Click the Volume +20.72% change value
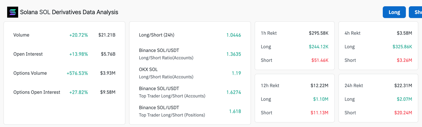Image resolution: width=422 pixels, height=127 pixels. [x=79, y=35]
